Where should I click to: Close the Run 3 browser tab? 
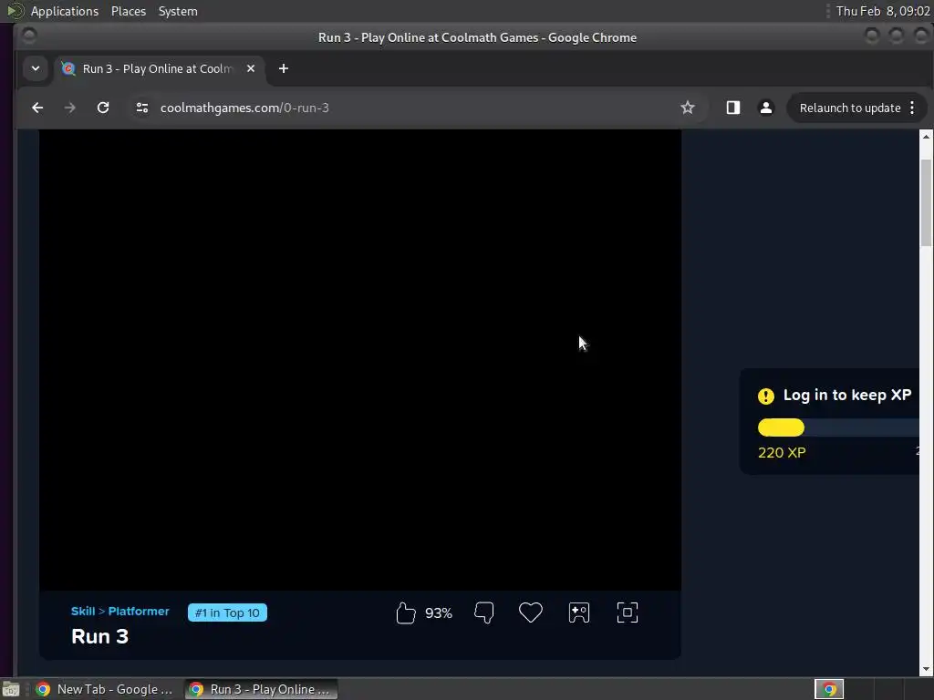click(251, 68)
